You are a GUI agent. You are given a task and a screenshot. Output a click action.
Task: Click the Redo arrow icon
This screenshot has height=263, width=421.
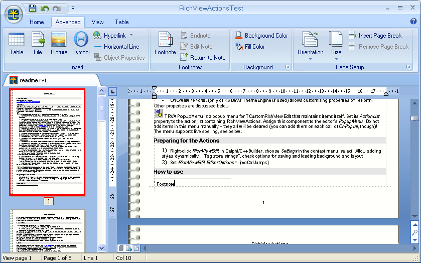pos(57,9)
